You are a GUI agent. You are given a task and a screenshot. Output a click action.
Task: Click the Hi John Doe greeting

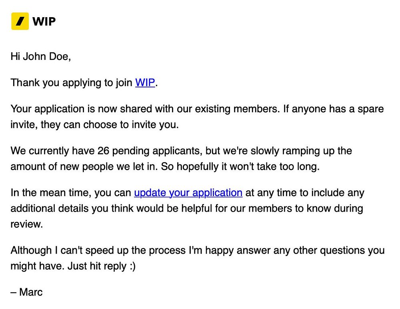point(40,57)
